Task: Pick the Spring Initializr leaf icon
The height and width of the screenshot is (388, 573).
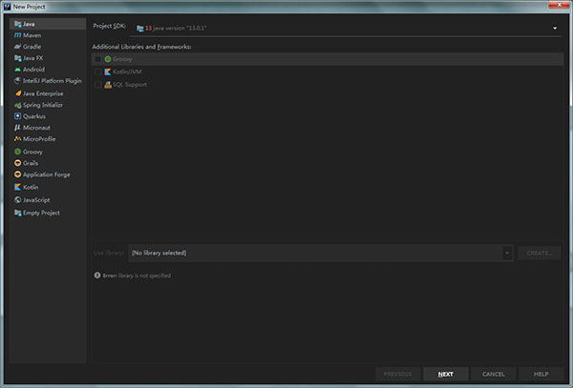Action: pyautogui.click(x=17, y=105)
